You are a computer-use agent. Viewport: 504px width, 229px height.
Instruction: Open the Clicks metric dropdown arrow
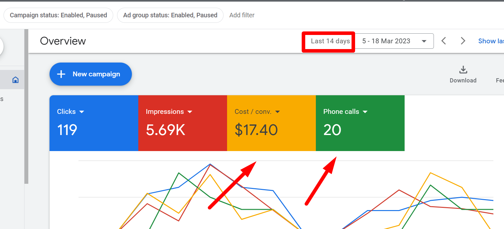pos(82,112)
